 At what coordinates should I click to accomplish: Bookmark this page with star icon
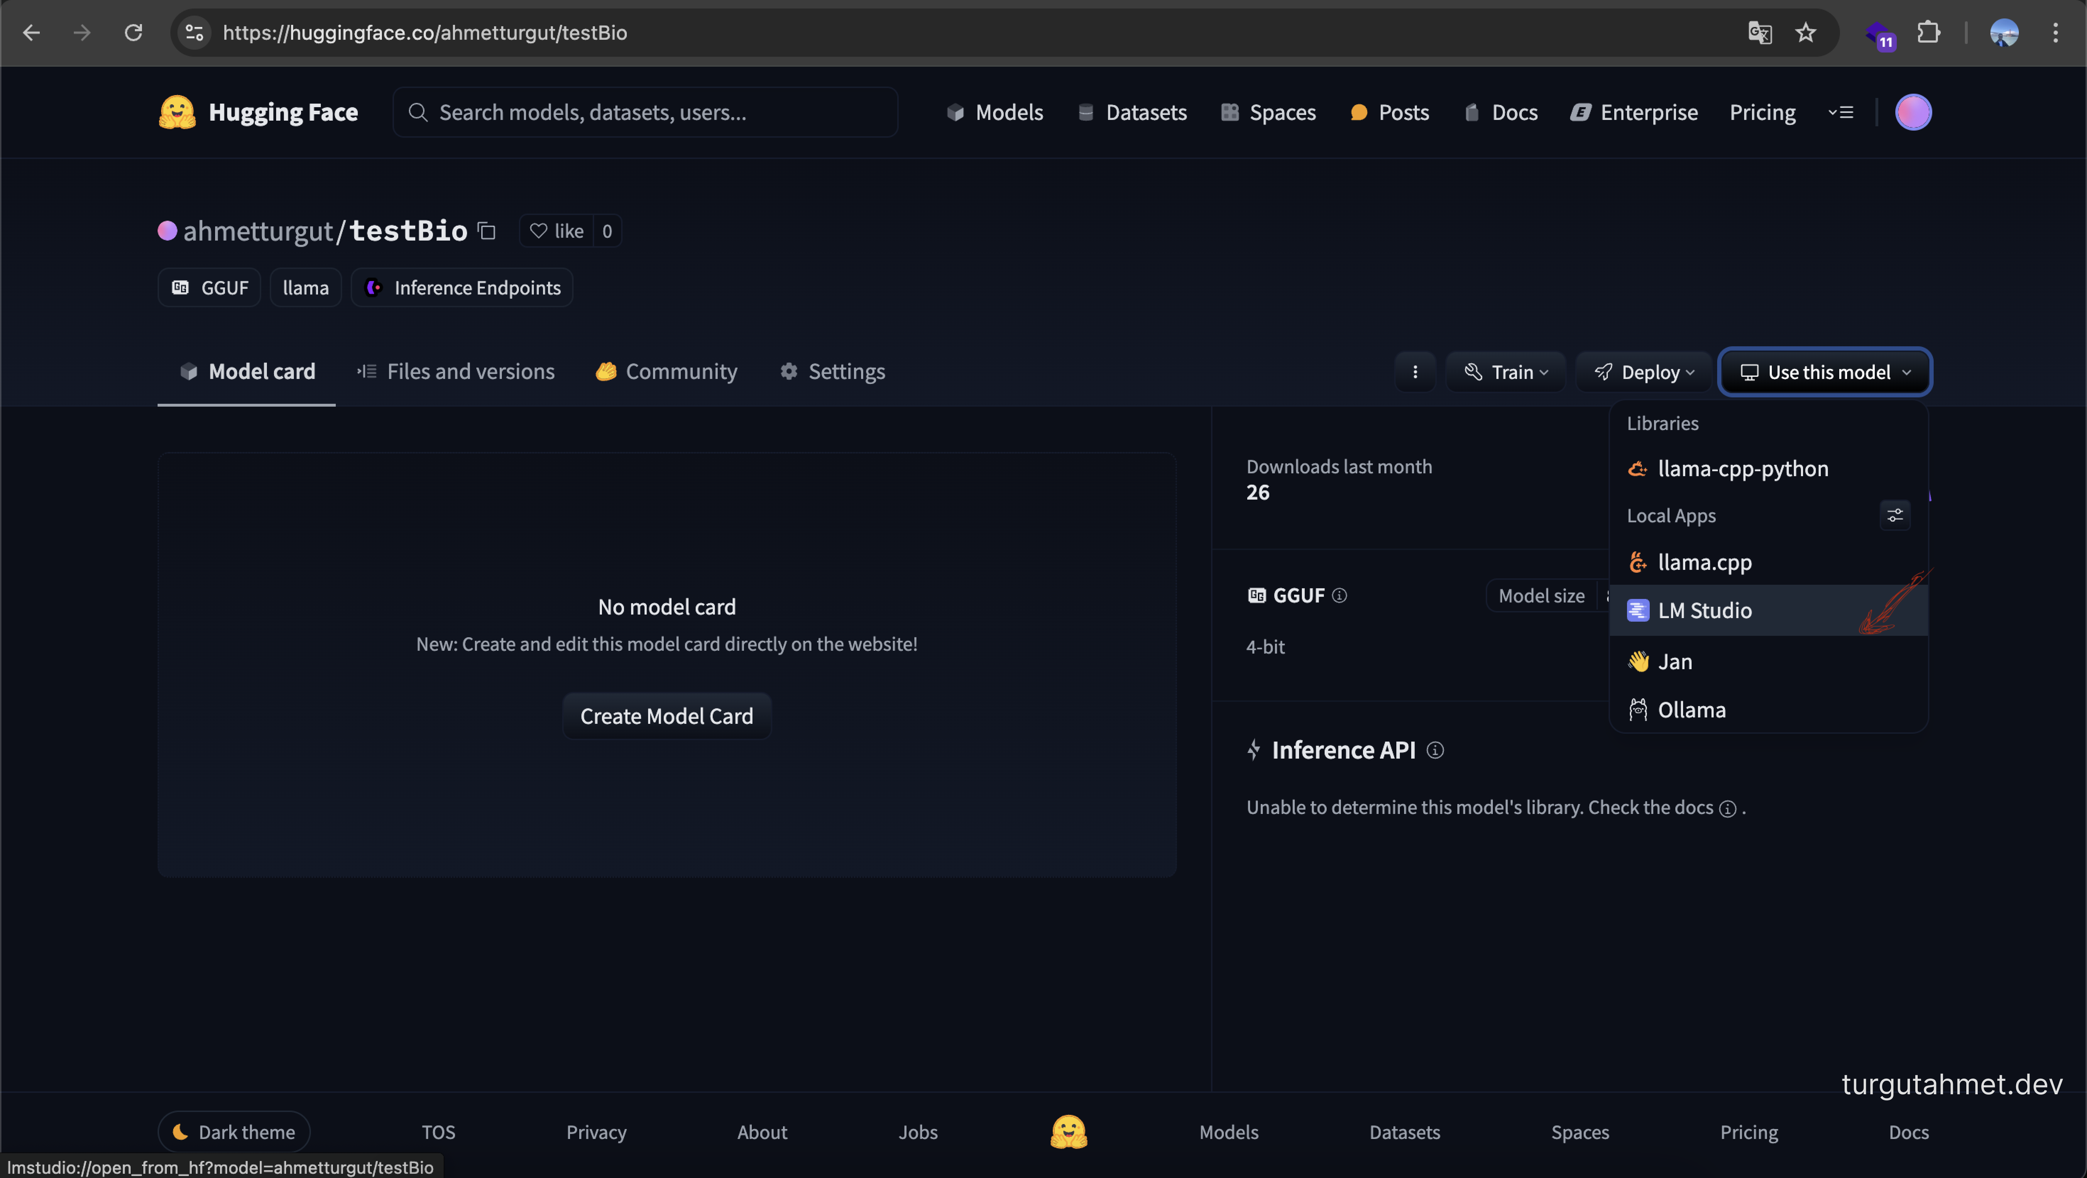point(1805,32)
